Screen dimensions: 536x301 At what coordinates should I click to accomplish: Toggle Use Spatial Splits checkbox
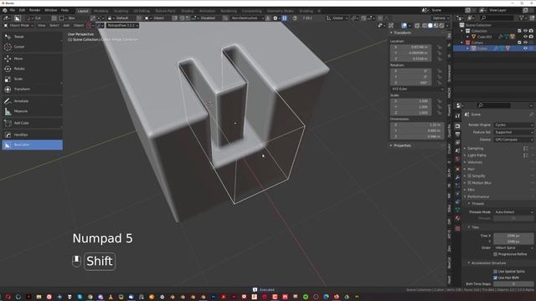click(x=495, y=271)
